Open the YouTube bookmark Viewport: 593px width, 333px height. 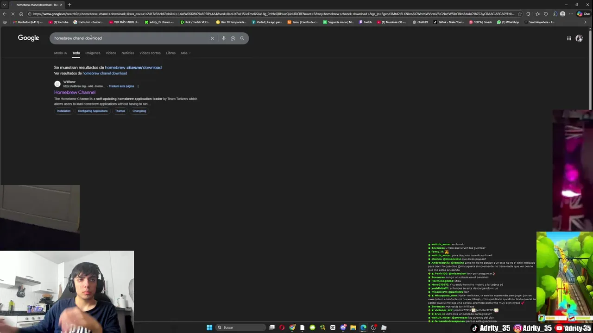click(x=59, y=22)
